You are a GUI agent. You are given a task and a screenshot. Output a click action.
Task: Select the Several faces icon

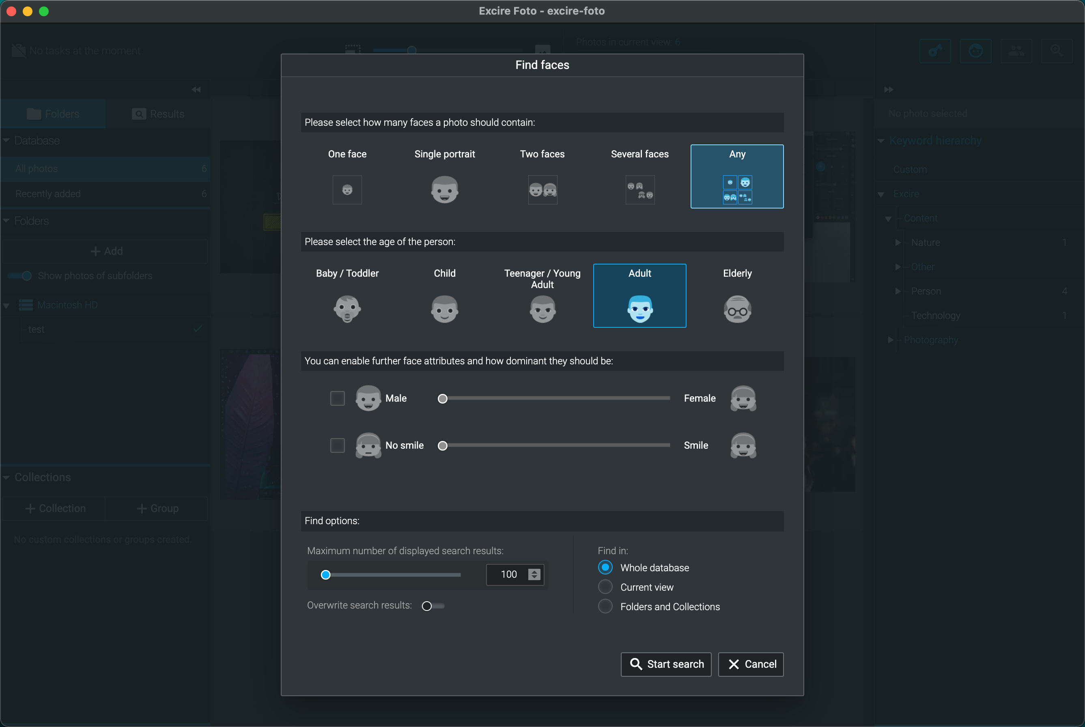[x=639, y=189]
